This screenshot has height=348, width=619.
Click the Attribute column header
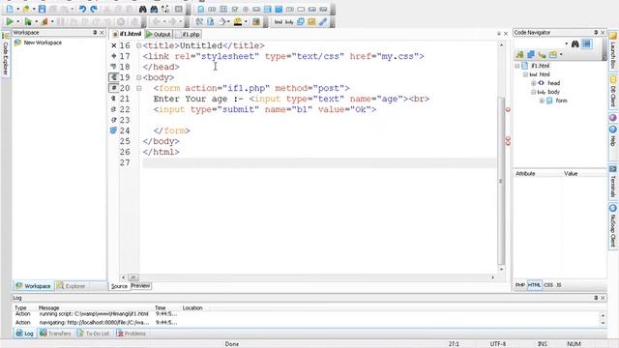(x=525, y=174)
